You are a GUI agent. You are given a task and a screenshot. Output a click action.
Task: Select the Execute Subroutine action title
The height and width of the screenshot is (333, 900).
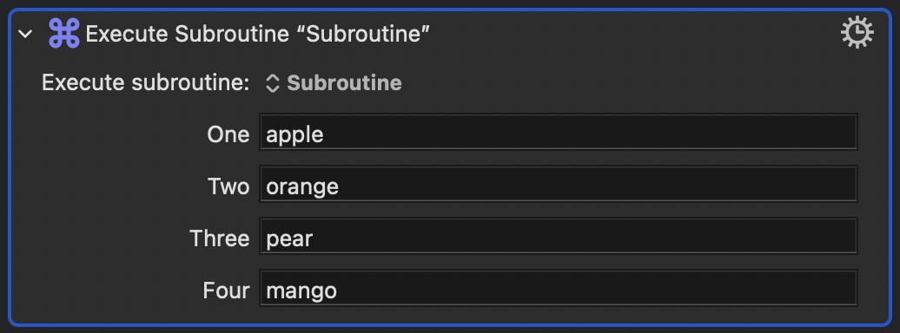(257, 35)
